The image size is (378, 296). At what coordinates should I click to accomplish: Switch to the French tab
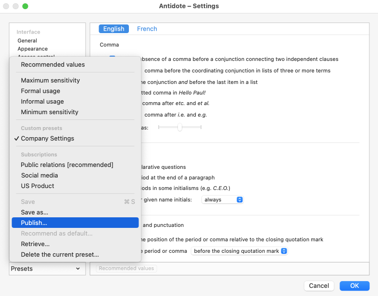147,29
